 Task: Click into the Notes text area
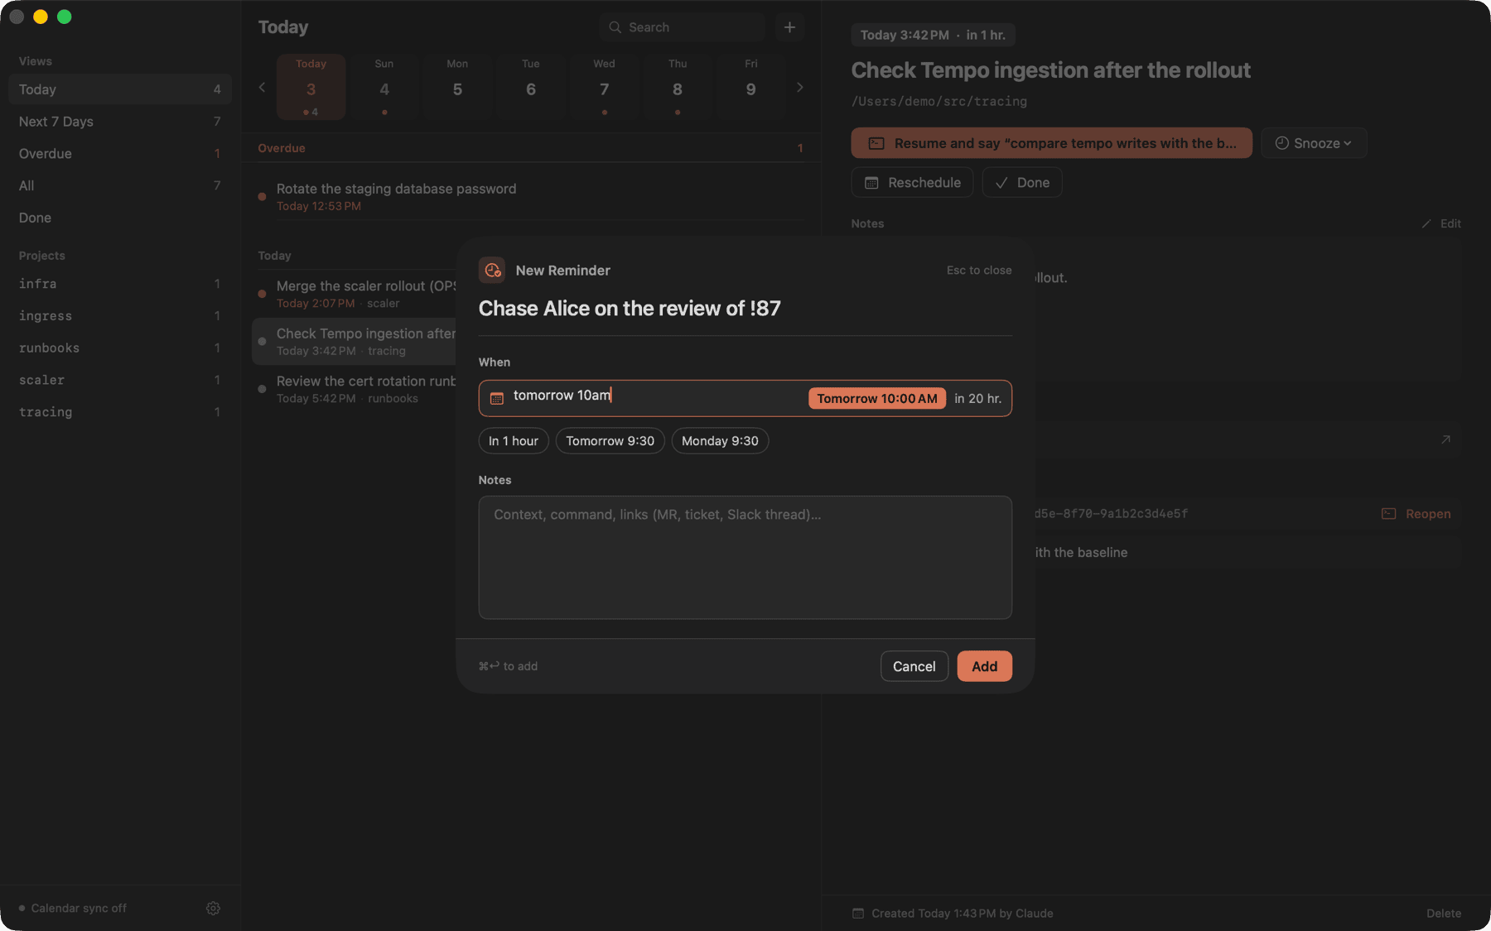click(745, 557)
